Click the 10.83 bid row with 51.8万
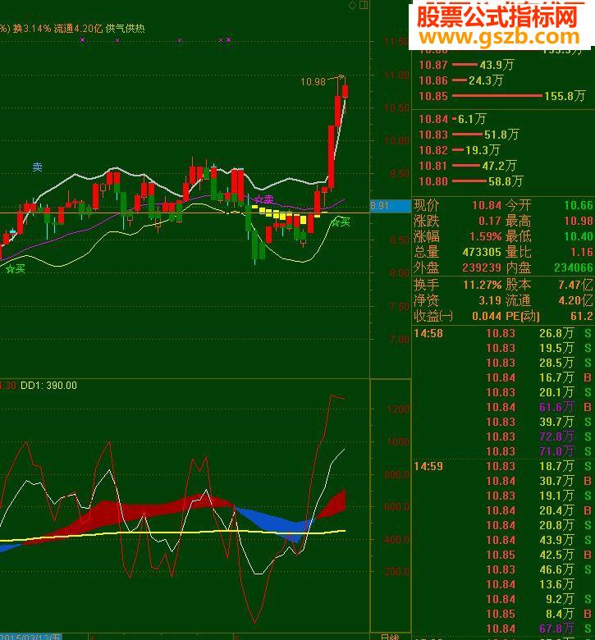 click(x=469, y=135)
